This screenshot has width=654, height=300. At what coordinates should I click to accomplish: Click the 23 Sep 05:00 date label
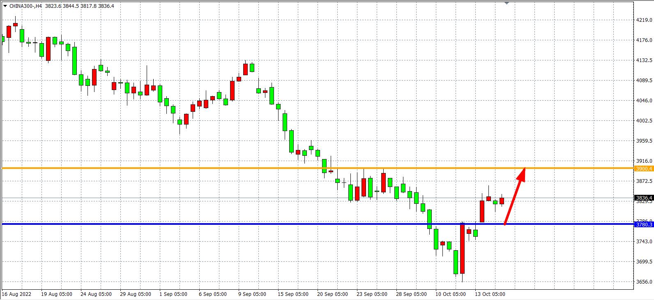click(x=371, y=294)
